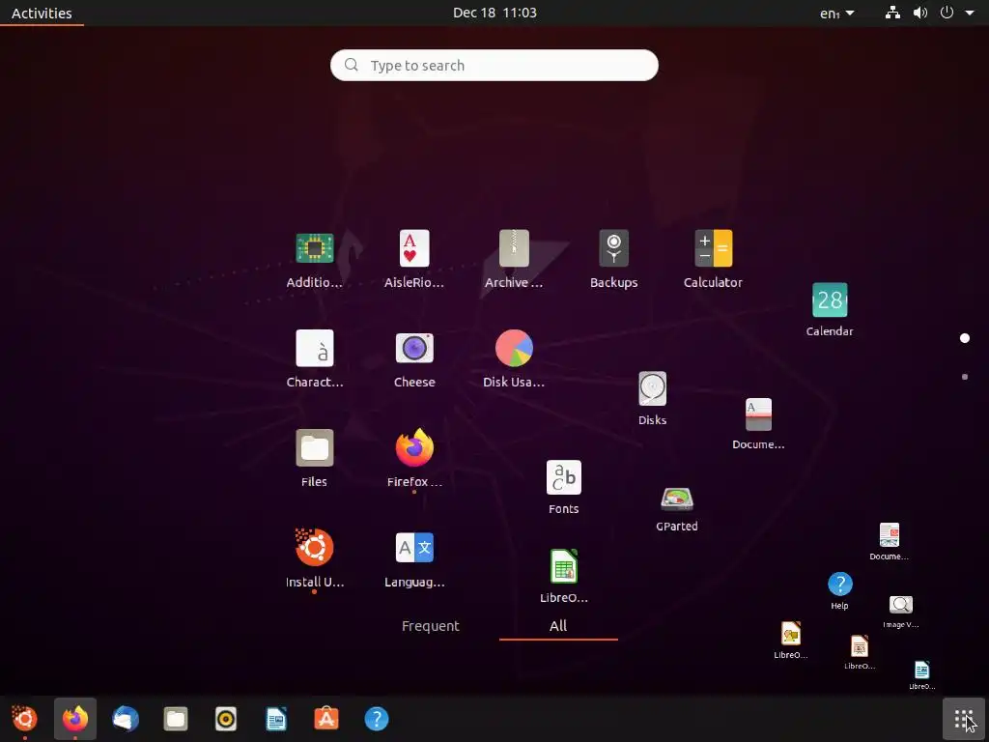Open Language Support app
Screen dimensions: 989x742
point(413,547)
